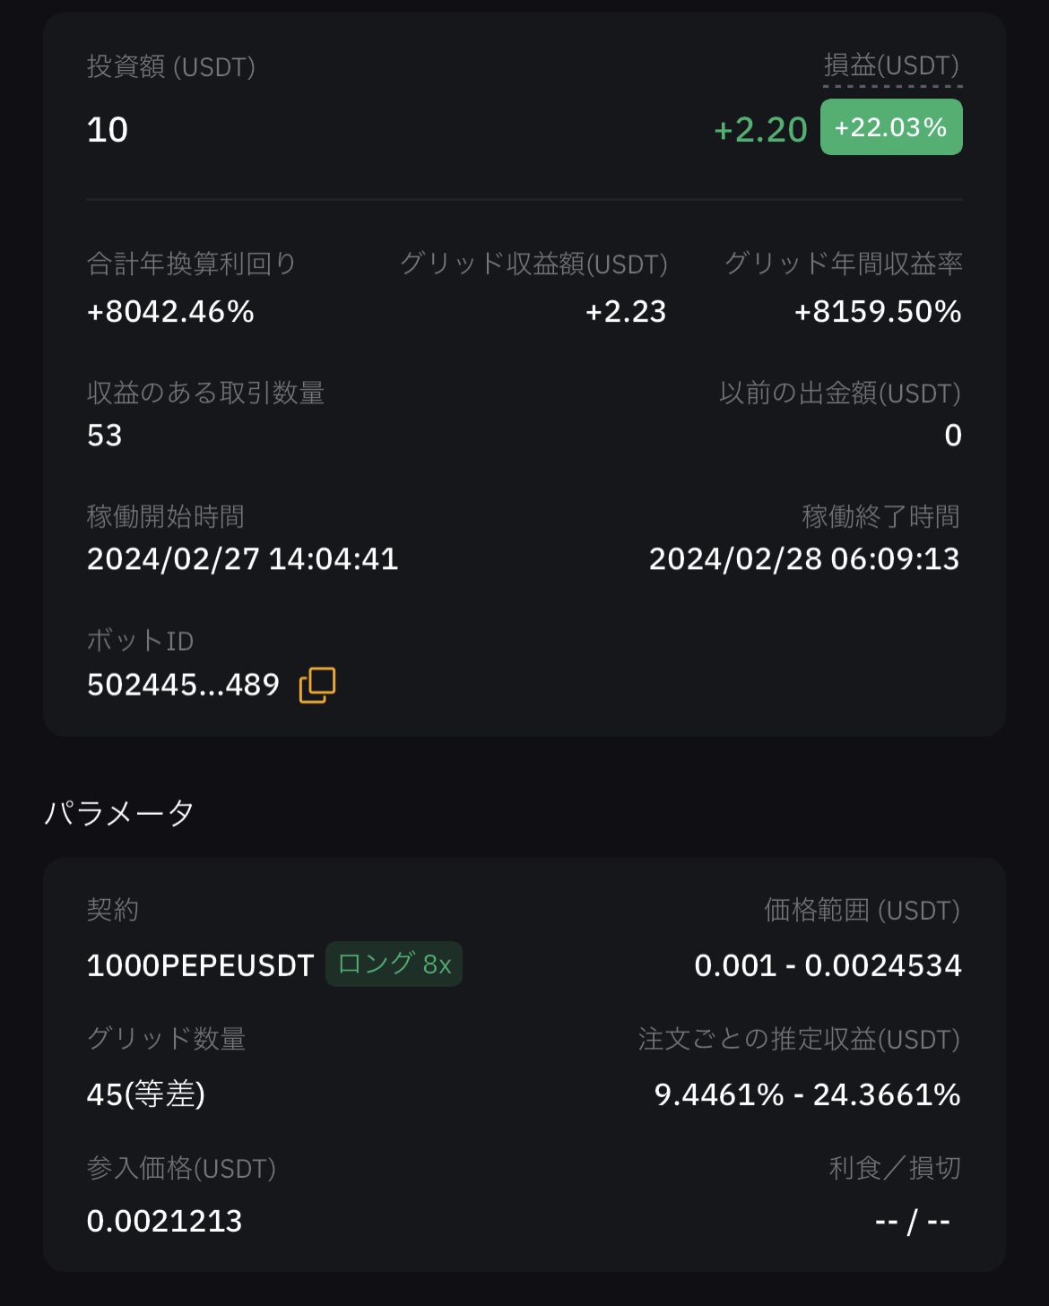Tap the investment amount value 10
This screenshot has width=1049, height=1306.
coord(108,130)
